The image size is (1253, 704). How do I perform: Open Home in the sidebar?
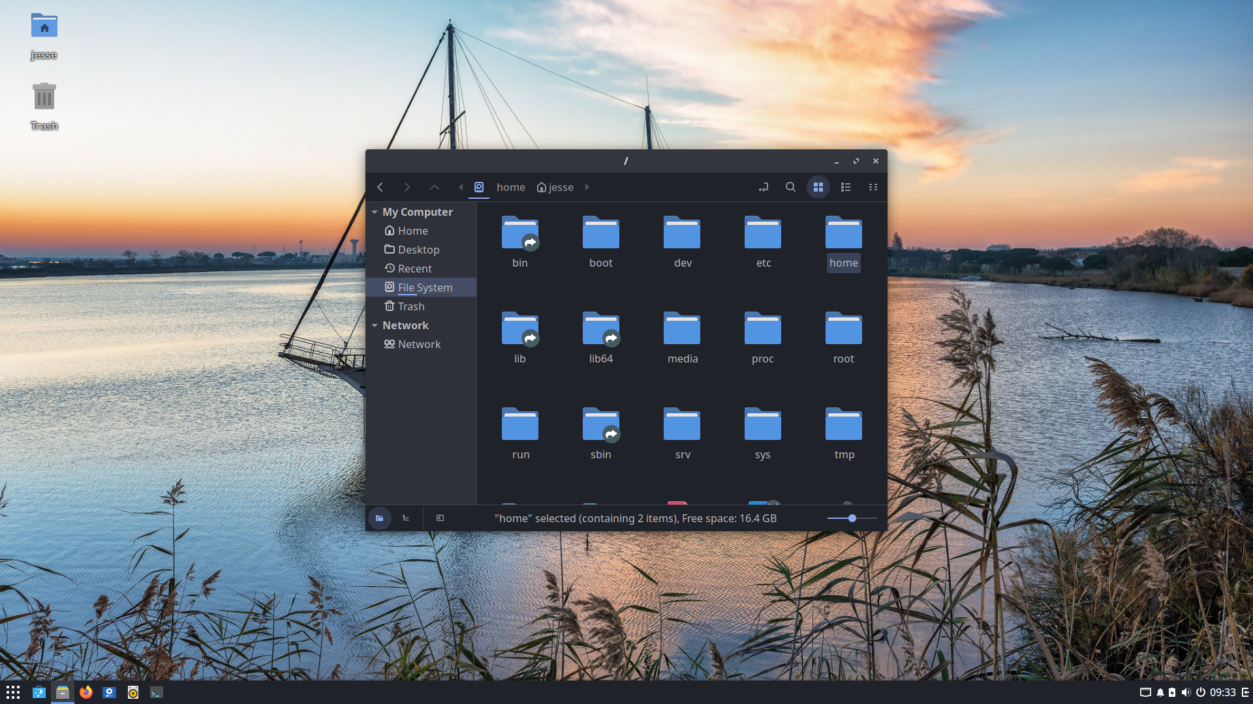click(421, 231)
